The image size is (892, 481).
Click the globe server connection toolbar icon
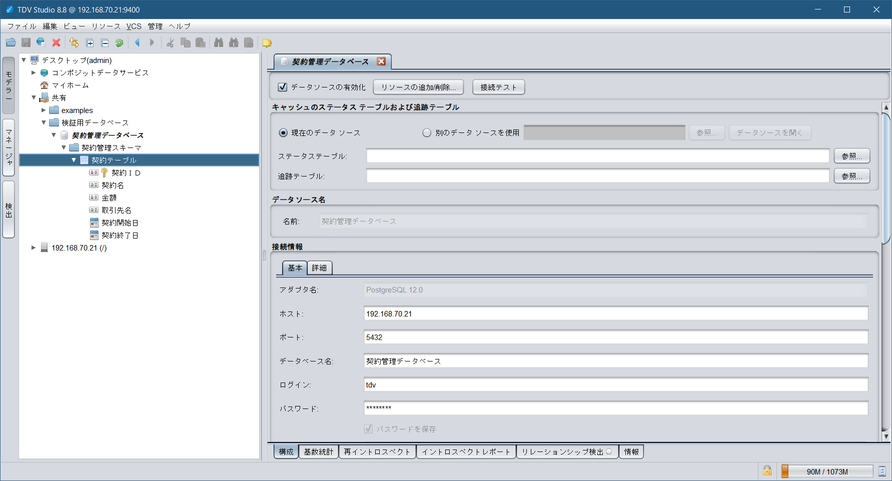[41, 43]
